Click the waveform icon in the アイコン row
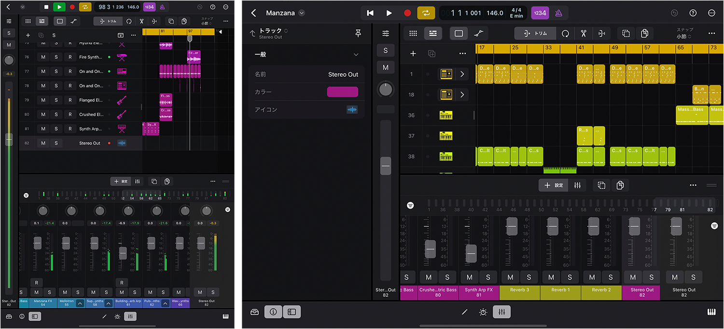Viewport: 724px width, 329px height. pyautogui.click(x=352, y=110)
